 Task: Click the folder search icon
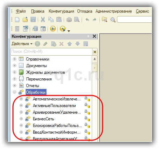(104, 20)
